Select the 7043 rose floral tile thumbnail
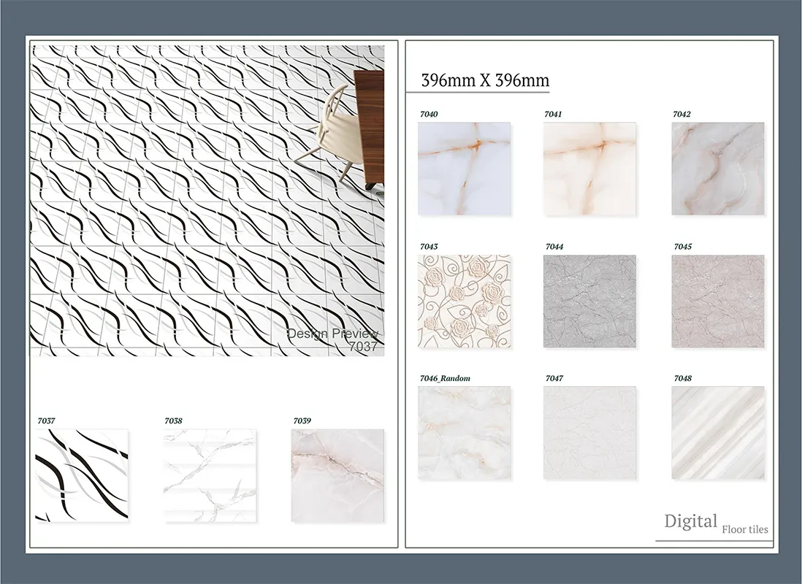This screenshot has height=584, width=802. [464, 301]
